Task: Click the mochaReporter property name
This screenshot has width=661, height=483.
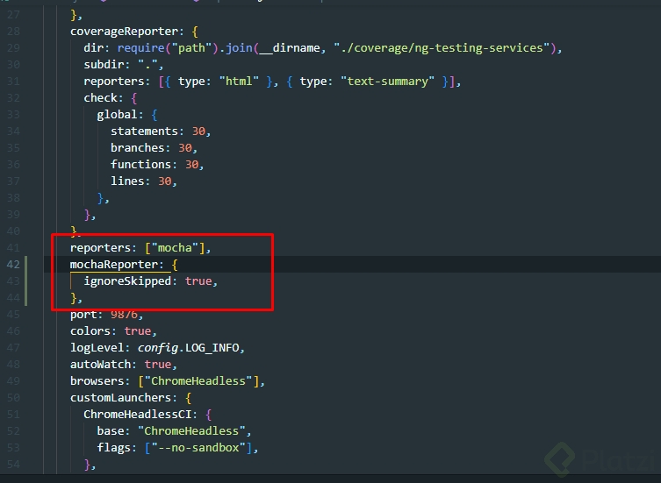Action: pos(114,265)
